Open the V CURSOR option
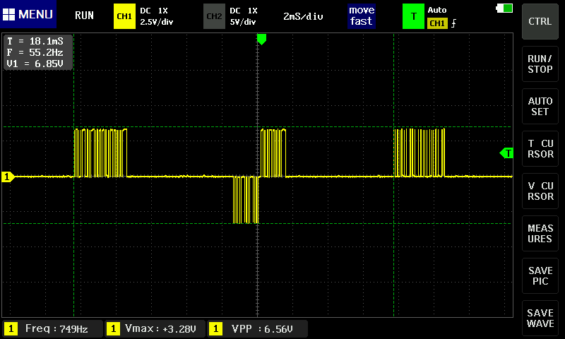The image size is (565, 339). pyautogui.click(x=540, y=191)
